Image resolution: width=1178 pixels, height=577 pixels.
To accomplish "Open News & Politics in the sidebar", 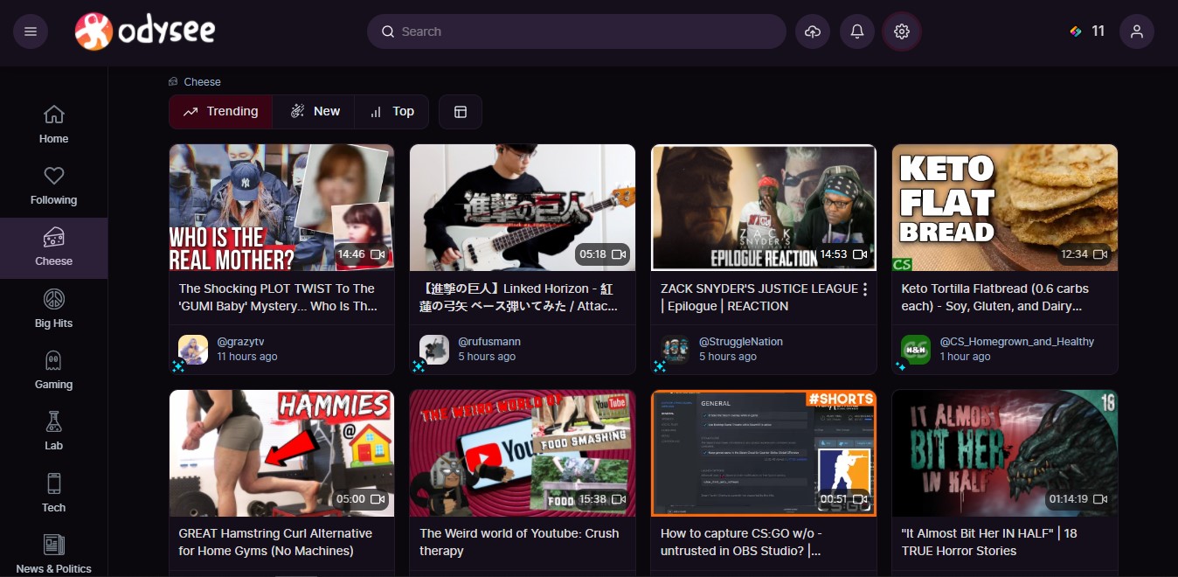I will 53,554.
